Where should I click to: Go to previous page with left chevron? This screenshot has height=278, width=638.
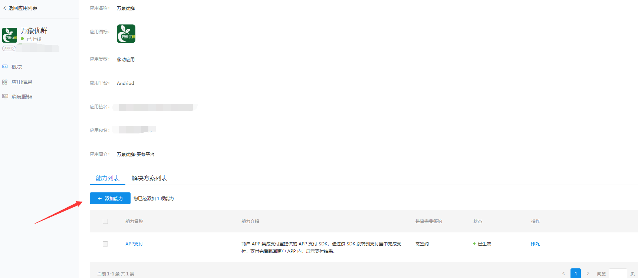564,274
